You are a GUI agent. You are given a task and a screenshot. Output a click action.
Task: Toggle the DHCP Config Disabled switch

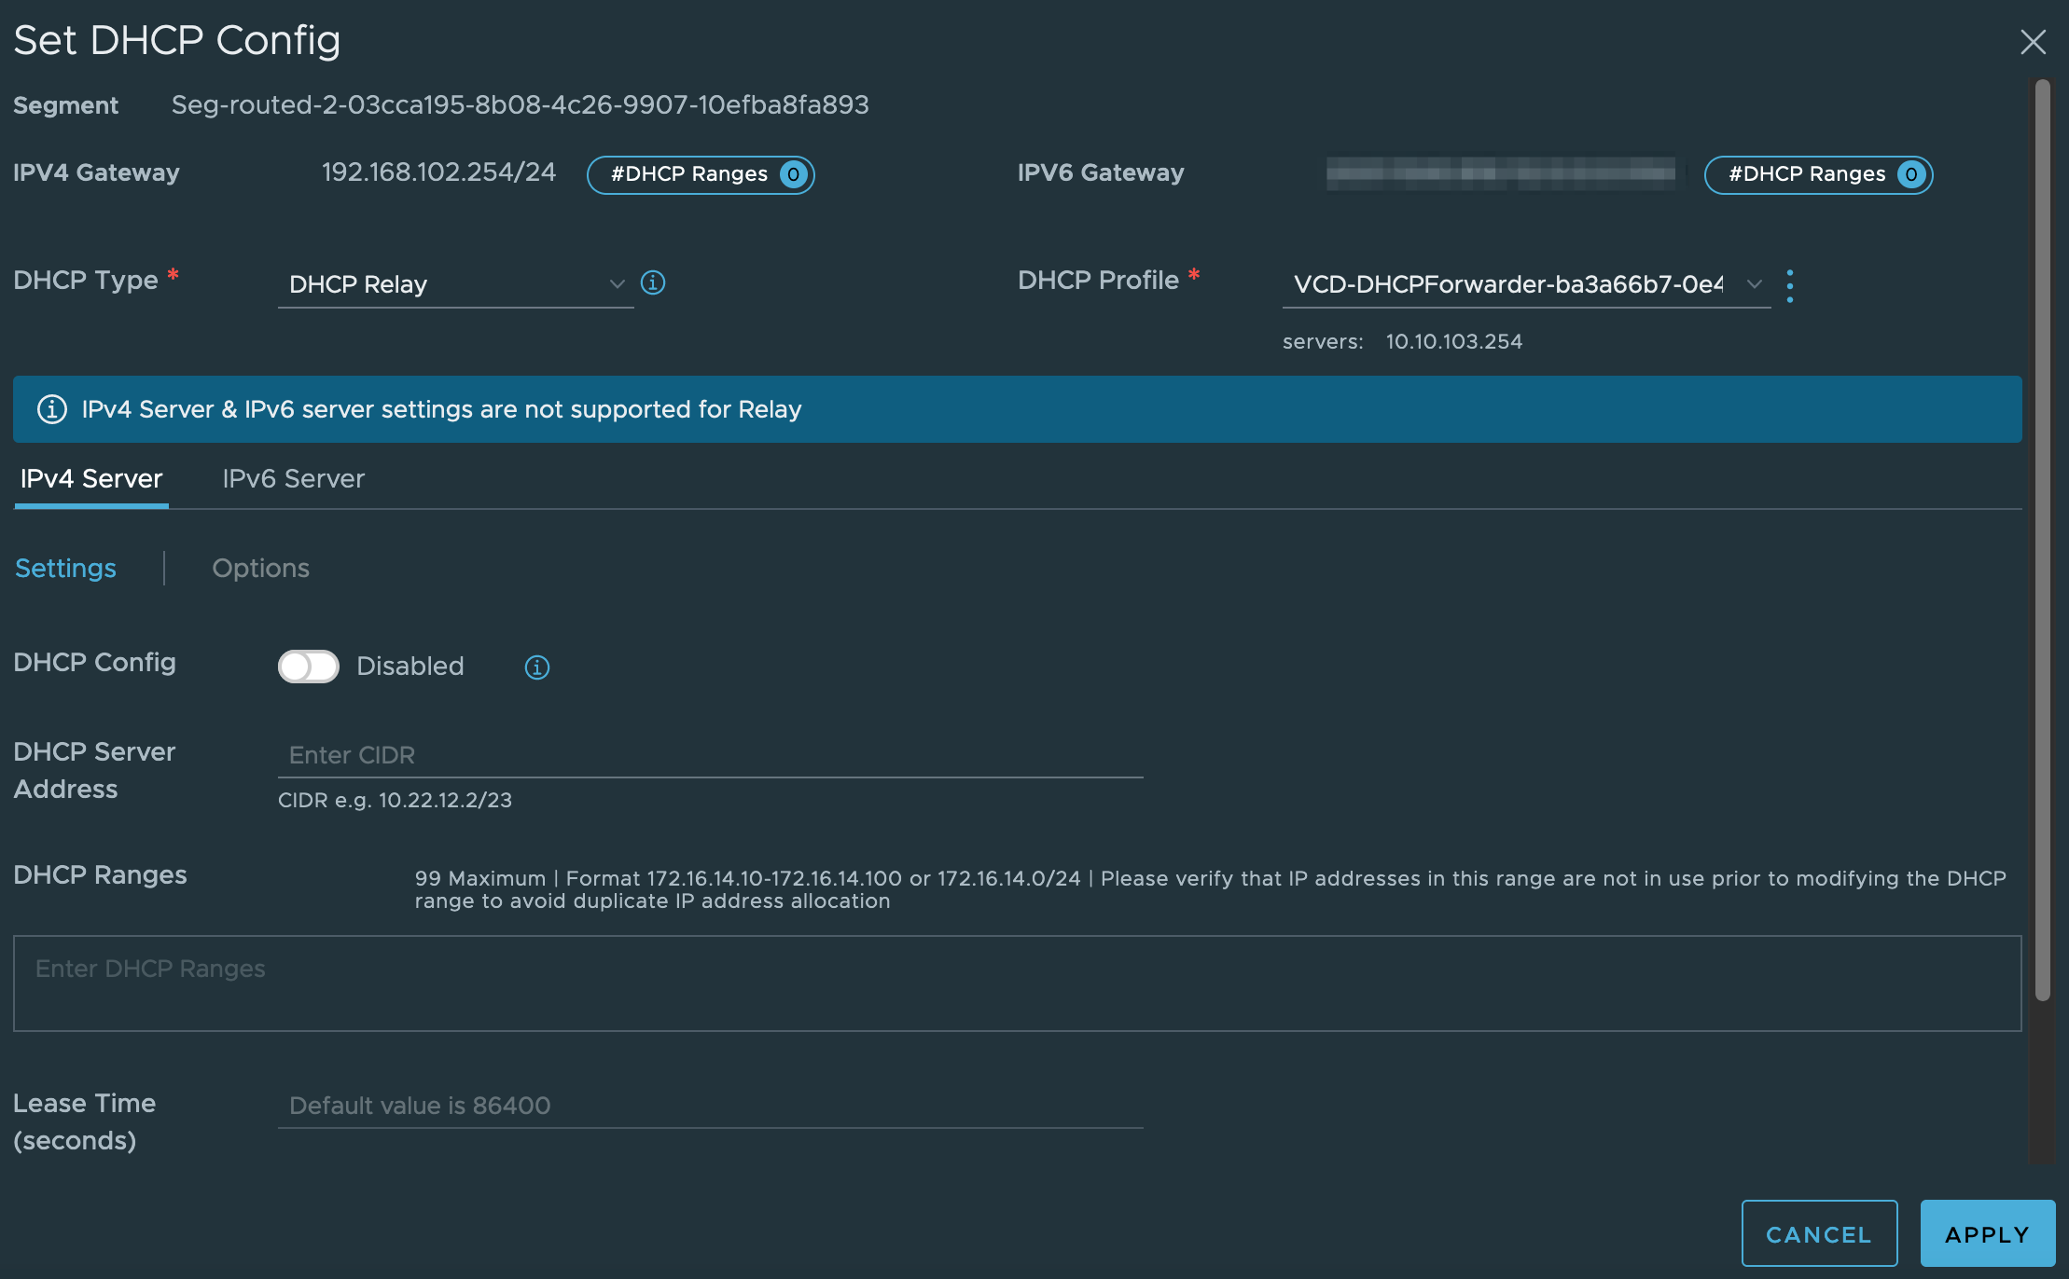point(309,667)
